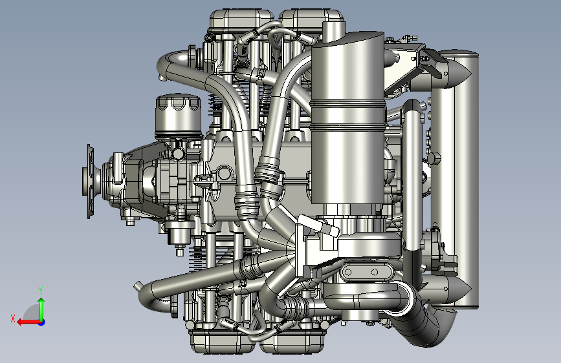This screenshot has height=363, width=561.
Task: Select the tall exhaust silencer cylinder on the right
Action: [455, 180]
